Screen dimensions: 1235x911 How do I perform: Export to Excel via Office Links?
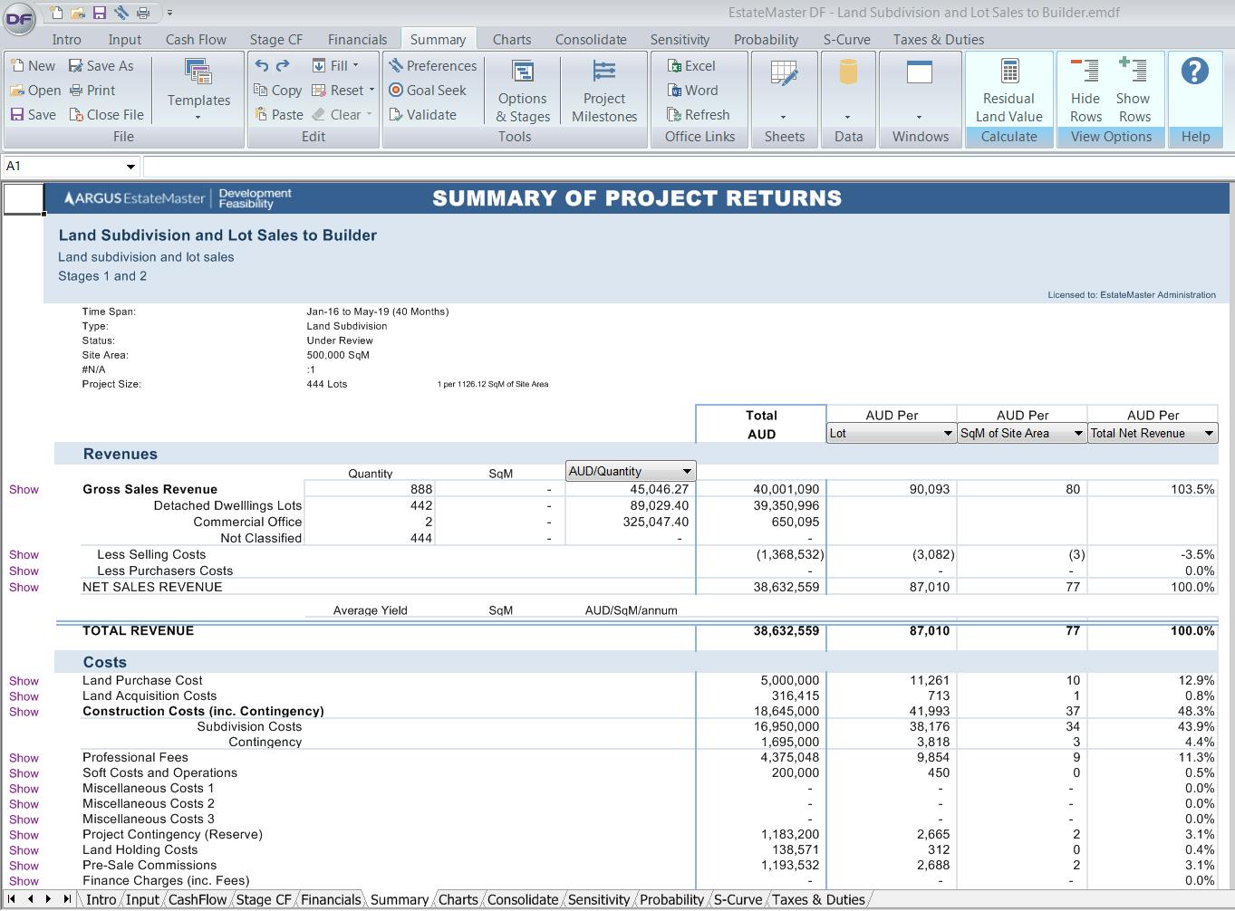693,65
